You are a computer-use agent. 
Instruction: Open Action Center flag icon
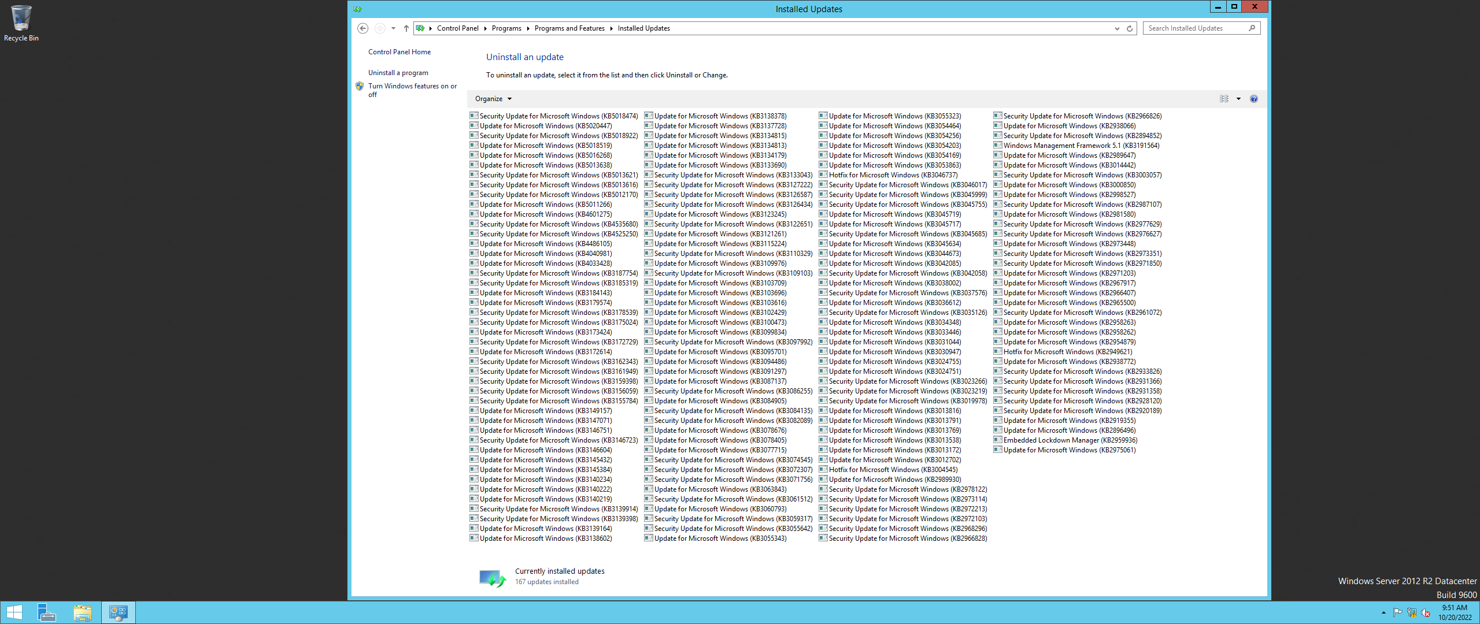click(1397, 612)
